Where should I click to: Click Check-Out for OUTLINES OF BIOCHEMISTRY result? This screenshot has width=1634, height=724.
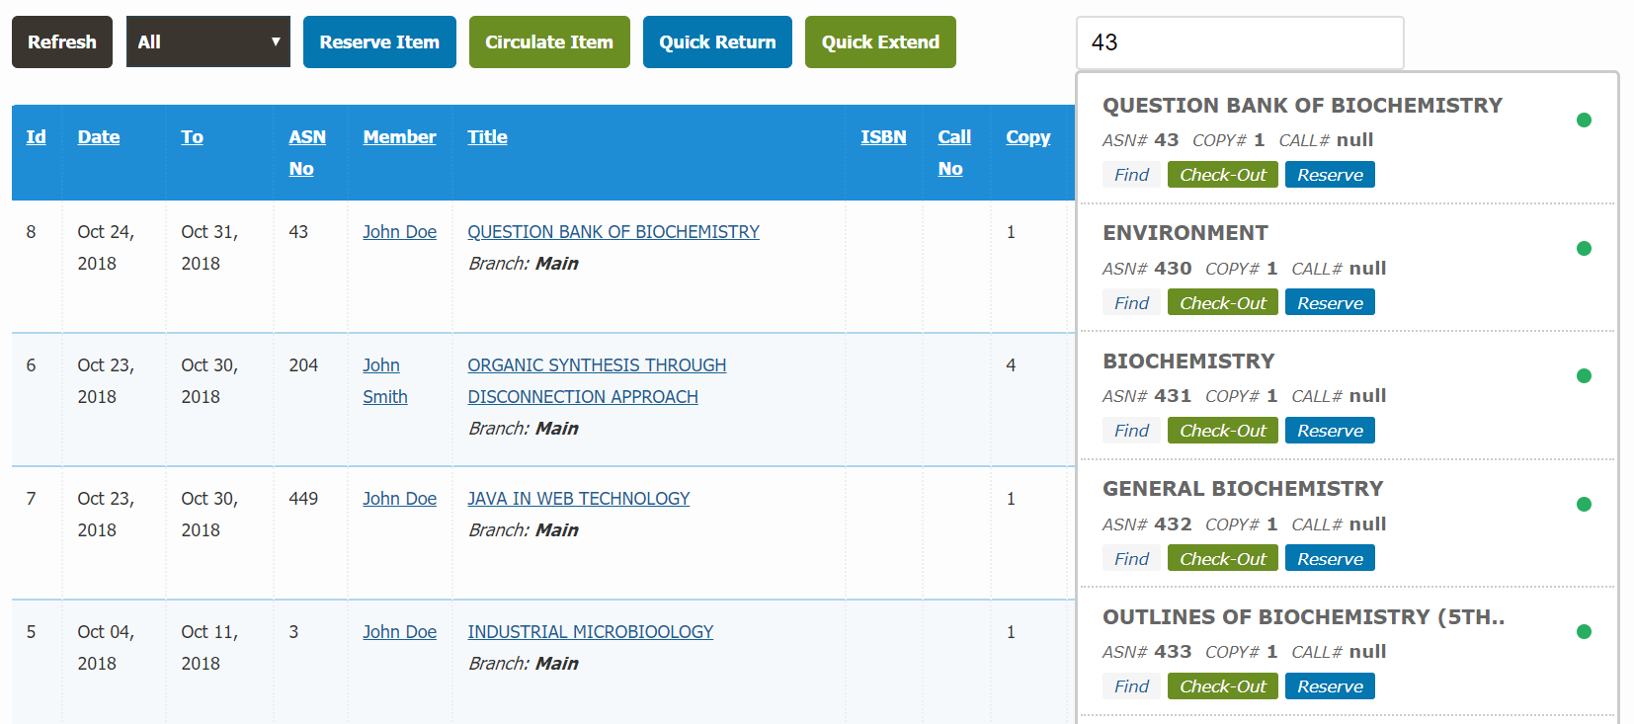pos(1223,686)
